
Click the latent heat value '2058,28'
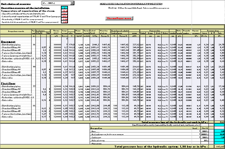(x=95, y=86)
